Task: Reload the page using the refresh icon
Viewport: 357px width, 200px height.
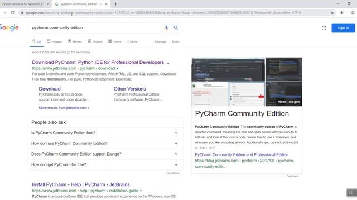Action: [x=13, y=13]
